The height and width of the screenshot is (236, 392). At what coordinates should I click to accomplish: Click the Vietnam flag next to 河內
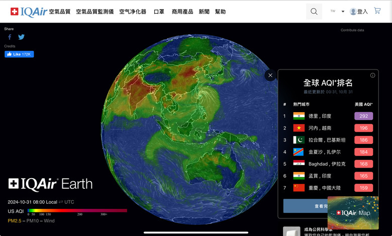click(x=299, y=128)
